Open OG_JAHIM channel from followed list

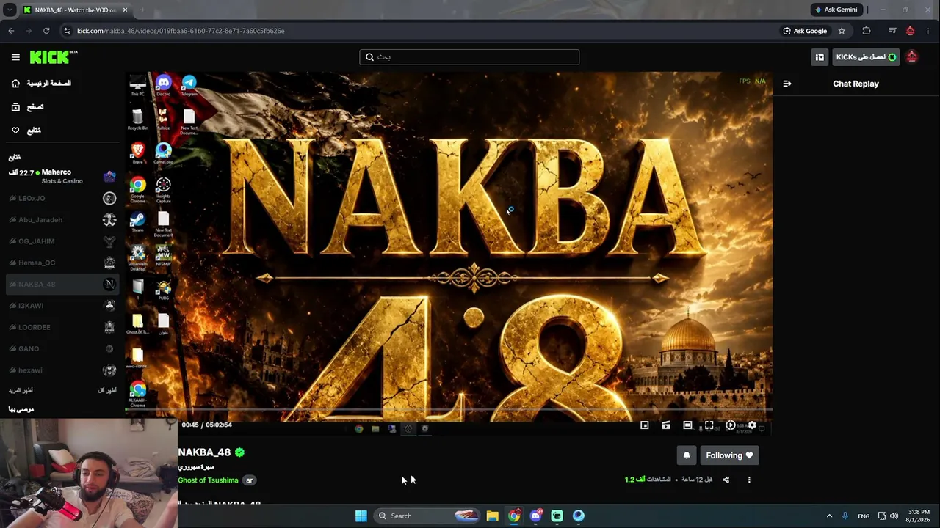(x=62, y=241)
